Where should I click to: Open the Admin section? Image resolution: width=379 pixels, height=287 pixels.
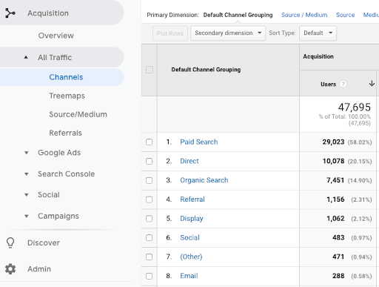pyautogui.click(x=39, y=269)
